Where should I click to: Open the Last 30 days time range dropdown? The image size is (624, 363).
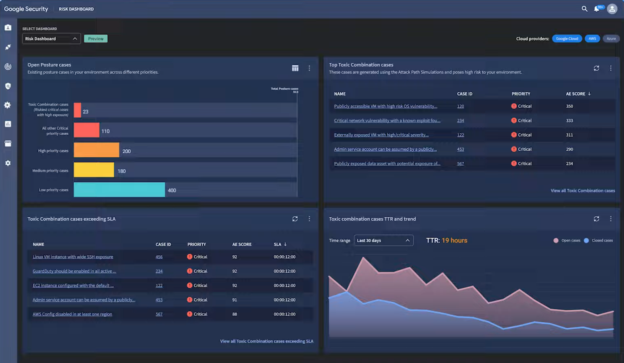[x=383, y=240]
